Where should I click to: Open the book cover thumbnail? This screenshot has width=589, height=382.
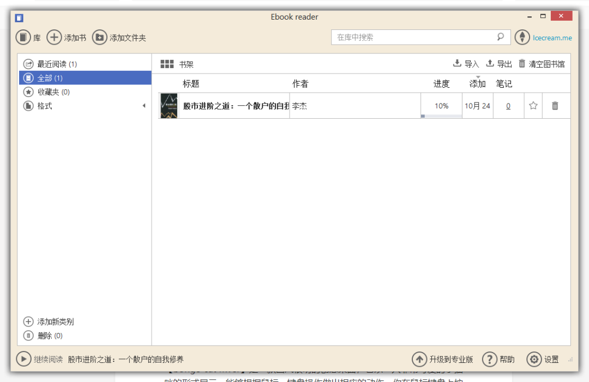(x=169, y=106)
